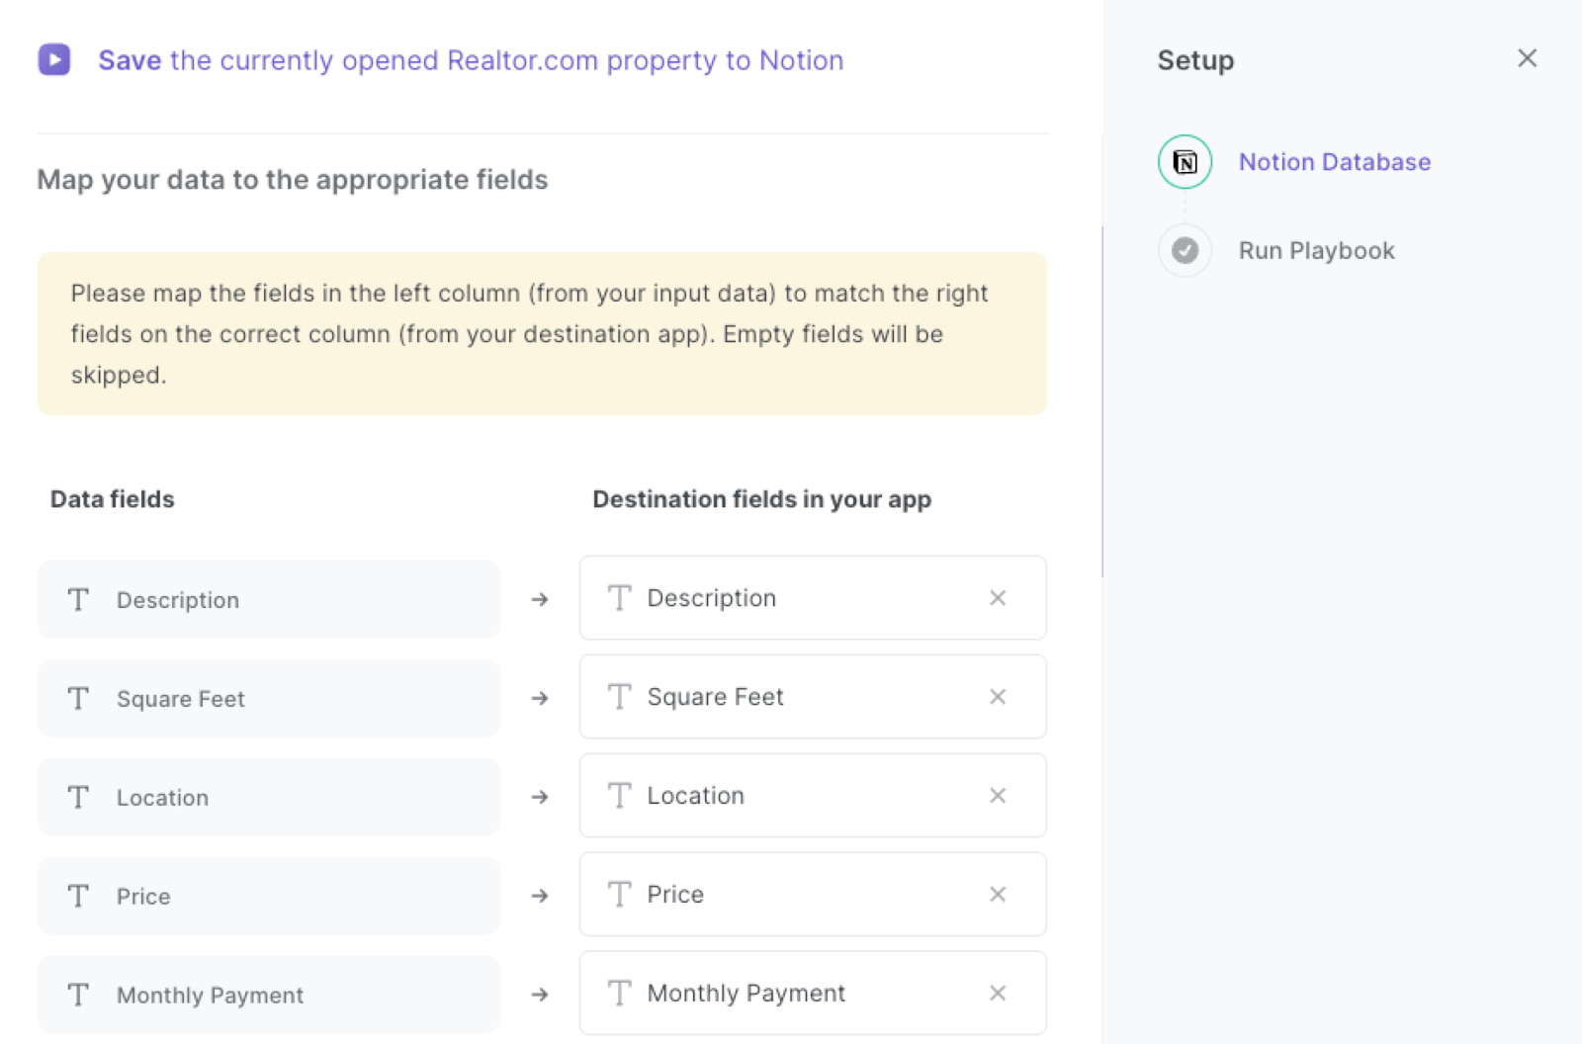The image size is (1582, 1044).
Task: Open the Square Feet destination field dropdown
Action: (812, 697)
